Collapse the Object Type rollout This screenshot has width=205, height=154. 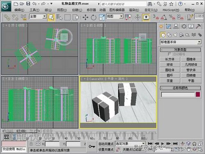180,50
